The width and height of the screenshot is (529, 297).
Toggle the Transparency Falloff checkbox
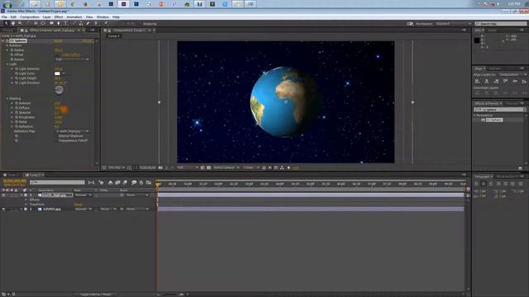coord(56,141)
